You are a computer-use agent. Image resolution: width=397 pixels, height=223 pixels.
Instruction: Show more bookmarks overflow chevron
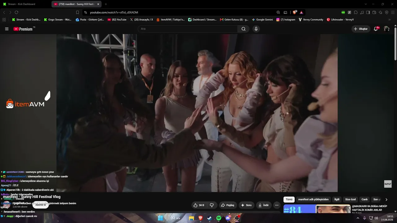(x=389, y=20)
